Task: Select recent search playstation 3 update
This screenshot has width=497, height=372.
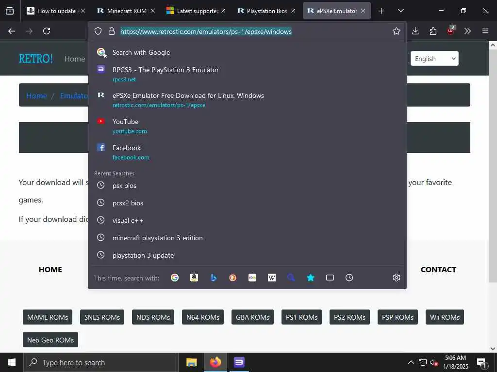Action: (247, 255)
